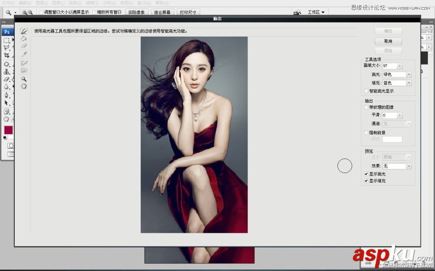The height and width of the screenshot is (271, 435).
Task: Open the 工作区 workspace dropdown
Action: coord(316,12)
